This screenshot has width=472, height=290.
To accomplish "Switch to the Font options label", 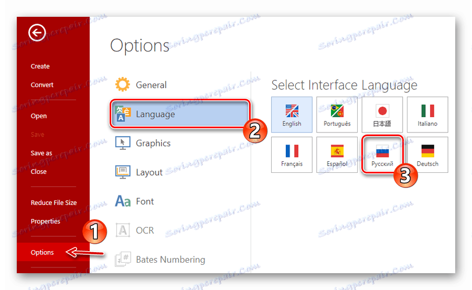I will point(145,201).
